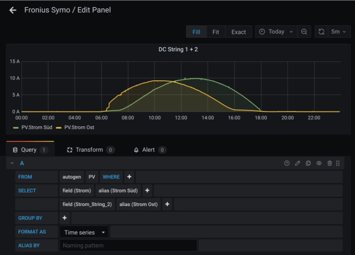Open the Today time range picker
Viewport: 355px width, 255px height.
(276, 32)
